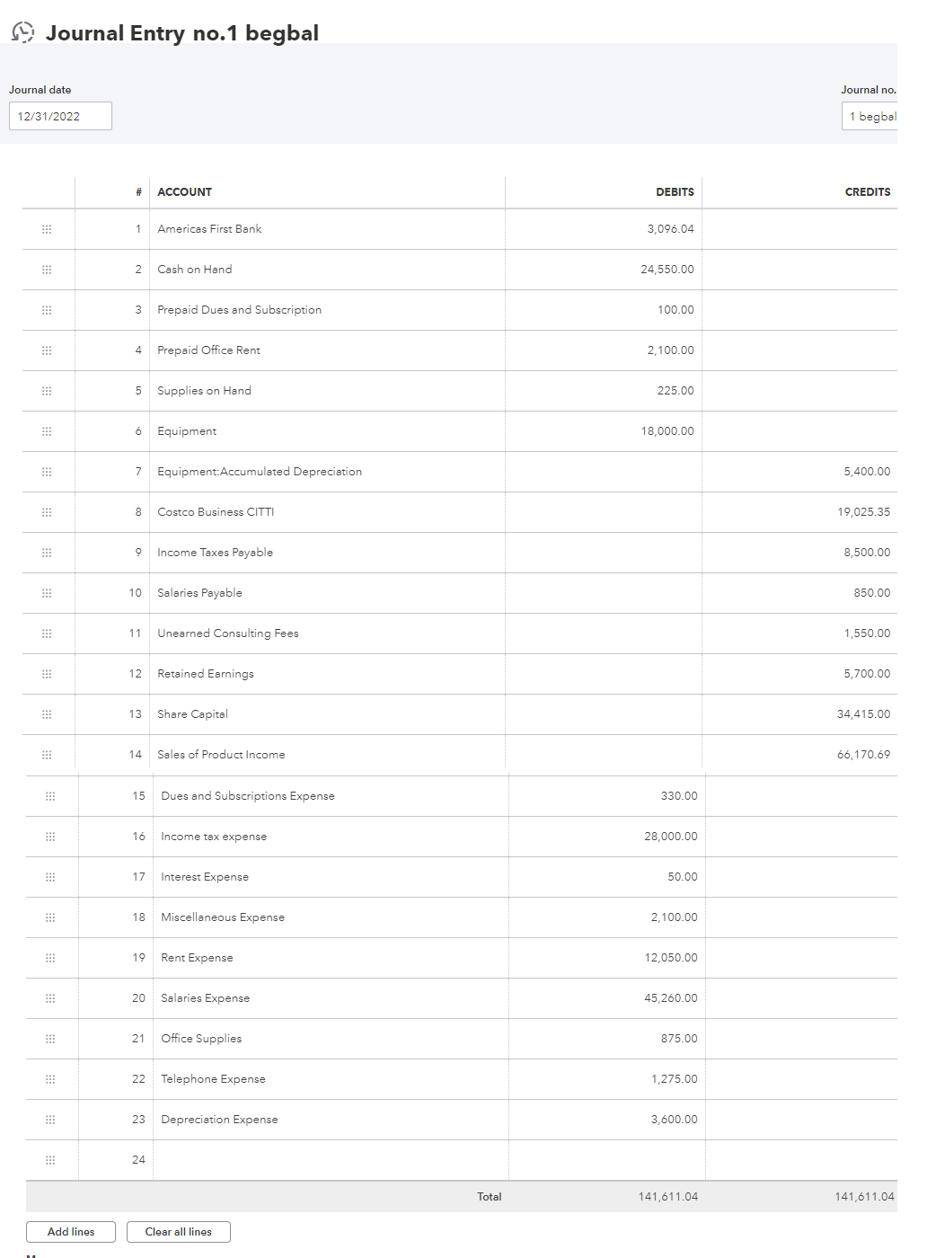The image size is (927, 1258).
Task: Click drag handle icon for Americas First Bank row
Action: 47,229
